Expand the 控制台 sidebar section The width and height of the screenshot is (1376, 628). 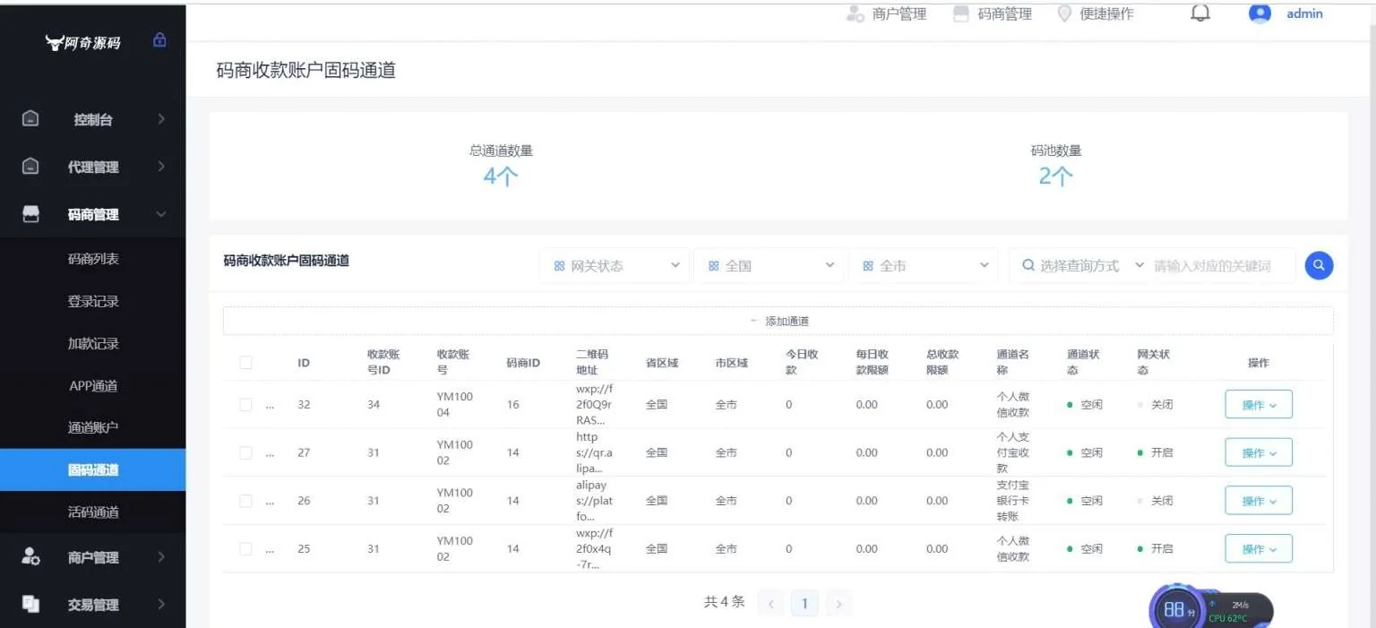93,119
